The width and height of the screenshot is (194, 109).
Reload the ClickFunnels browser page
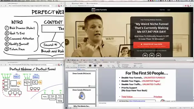click(x=71, y=6)
